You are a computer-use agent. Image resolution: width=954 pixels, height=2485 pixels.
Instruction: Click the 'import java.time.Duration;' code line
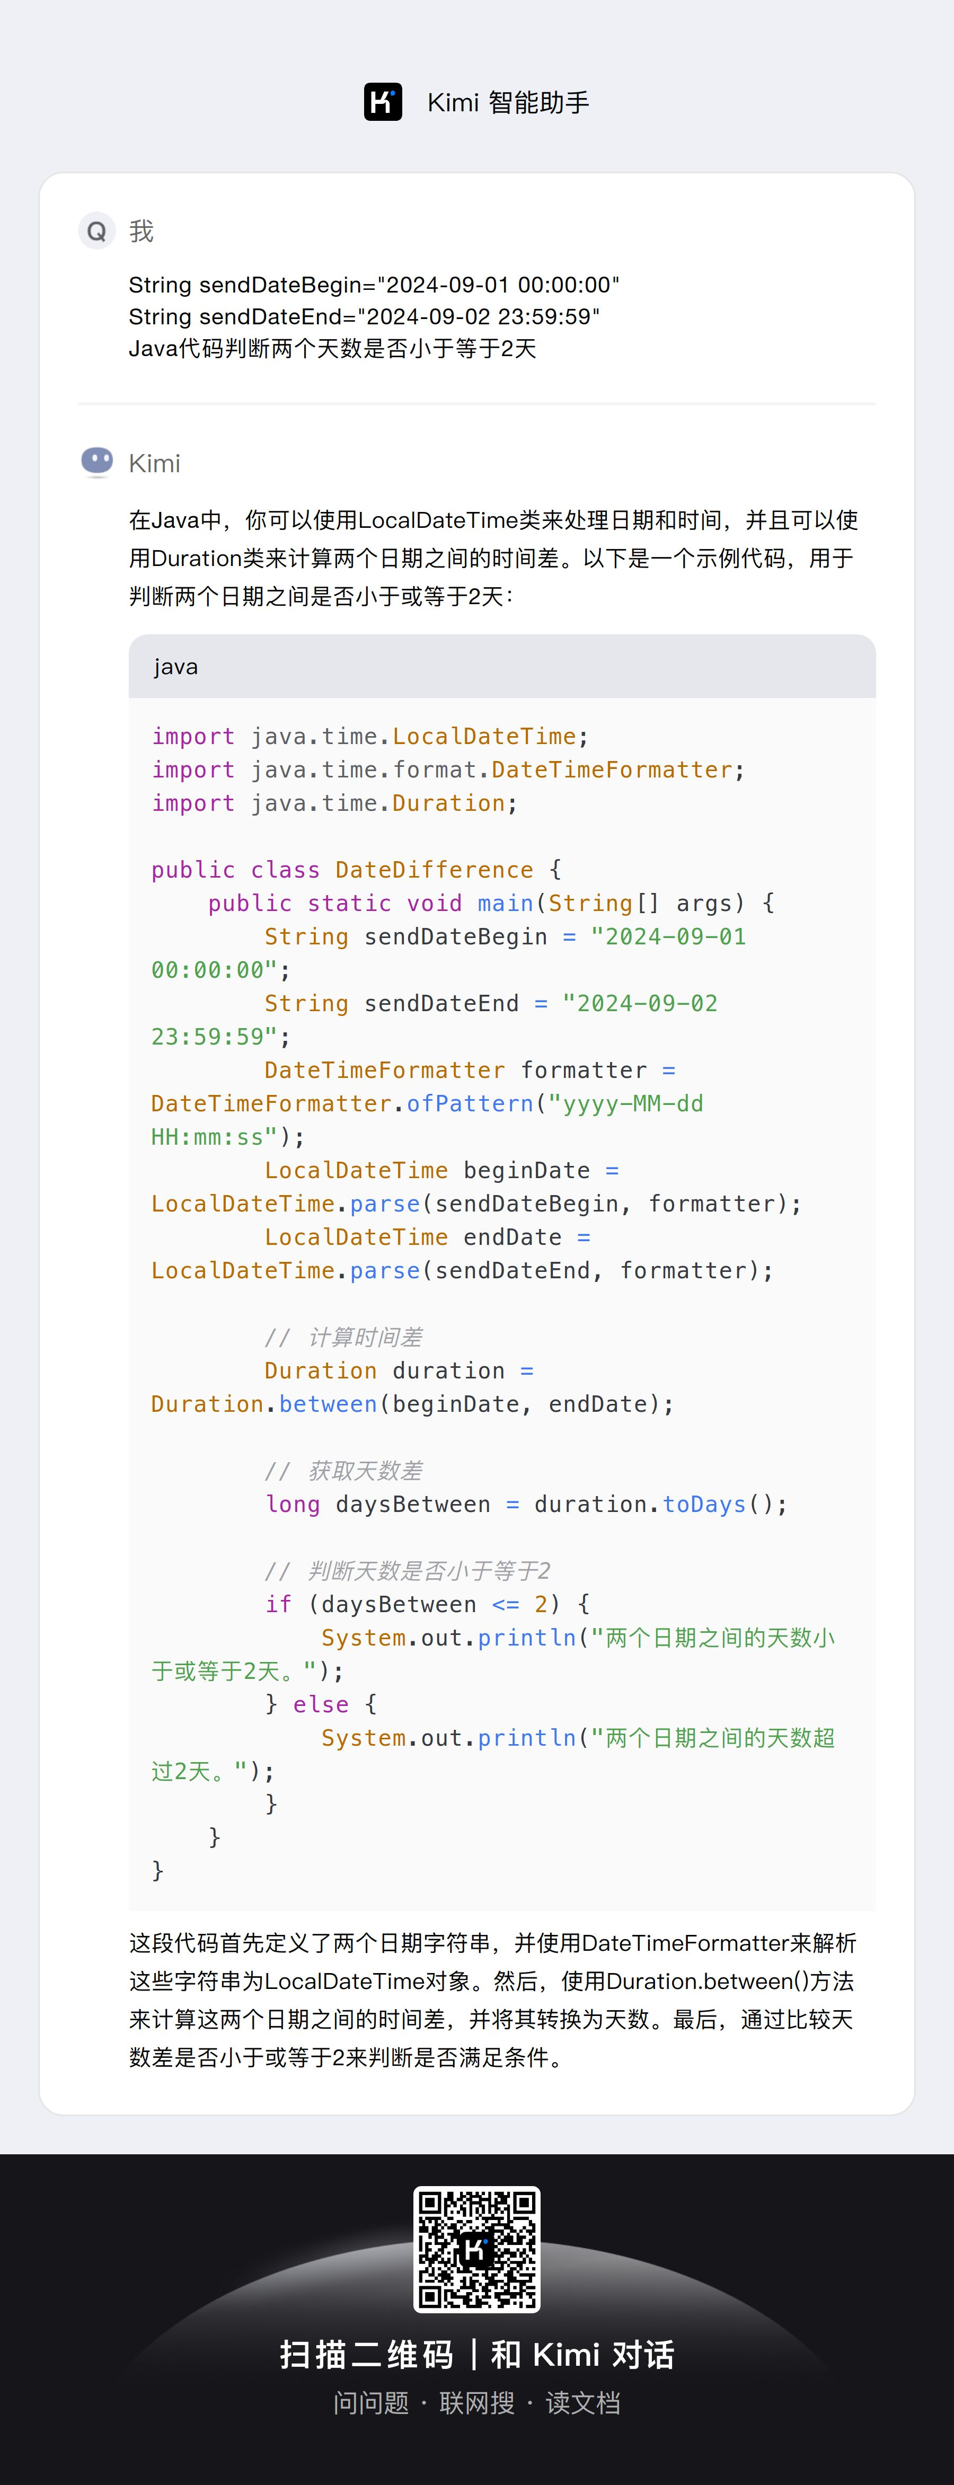(335, 803)
